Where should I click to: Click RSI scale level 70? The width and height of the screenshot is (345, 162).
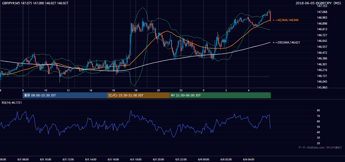[x=318, y=116]
